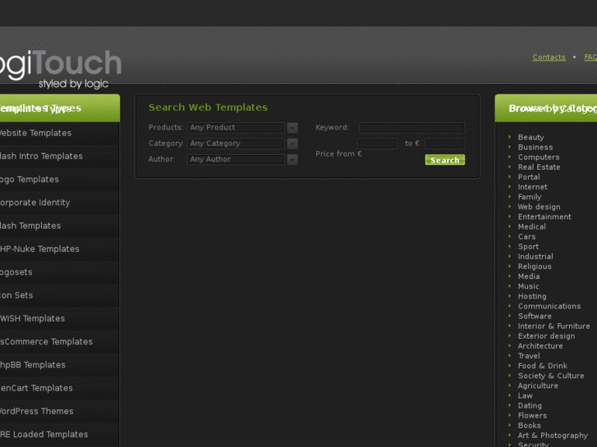Browse the Cars category

click(526, 237)
